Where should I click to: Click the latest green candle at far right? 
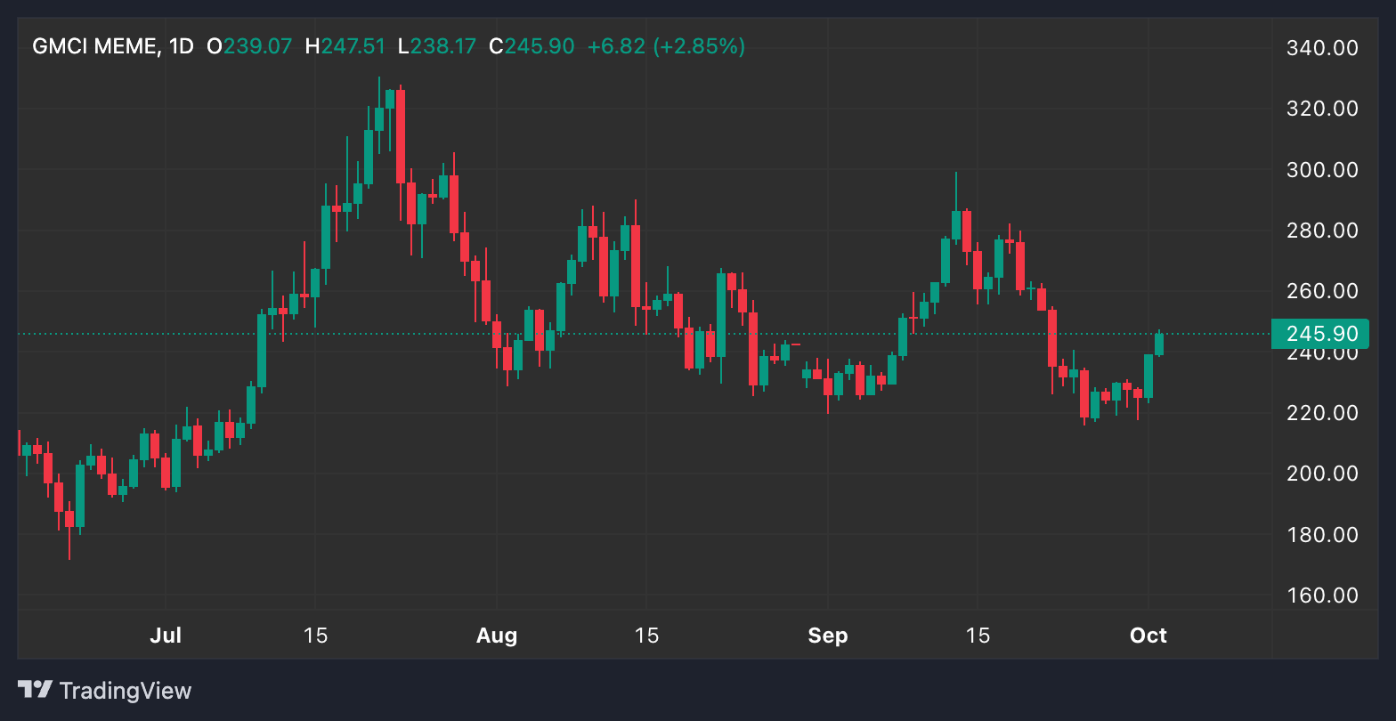1159,344
